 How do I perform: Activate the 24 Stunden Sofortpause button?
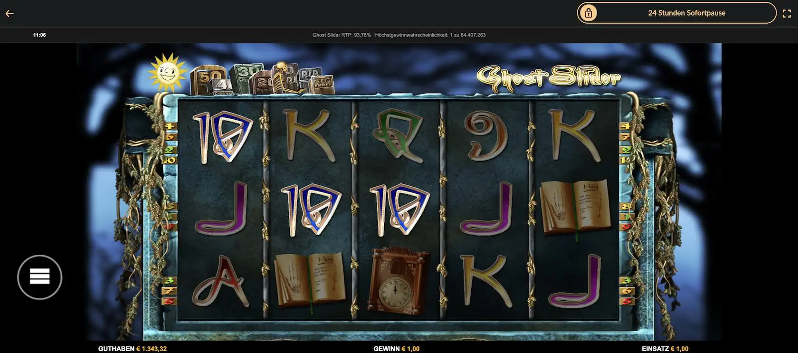click(676, 13)
